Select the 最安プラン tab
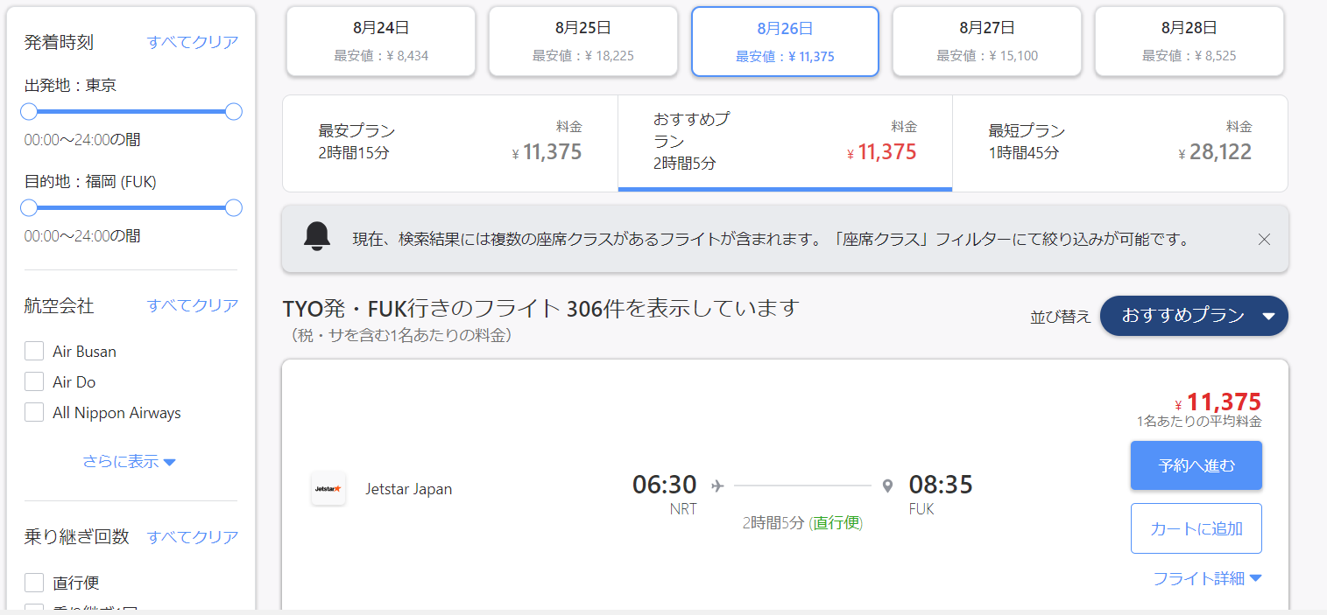Viewport: 1327px width, 615px height. pyautogui.click(x=450, y=143)
